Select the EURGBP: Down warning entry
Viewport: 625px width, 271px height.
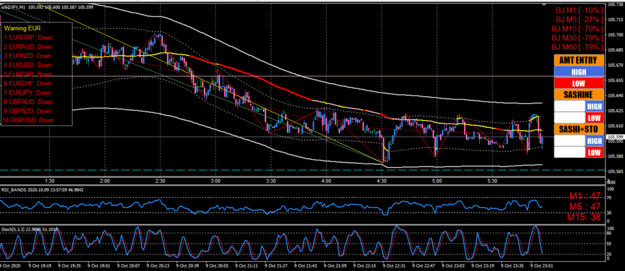click(x=29, y=37)
